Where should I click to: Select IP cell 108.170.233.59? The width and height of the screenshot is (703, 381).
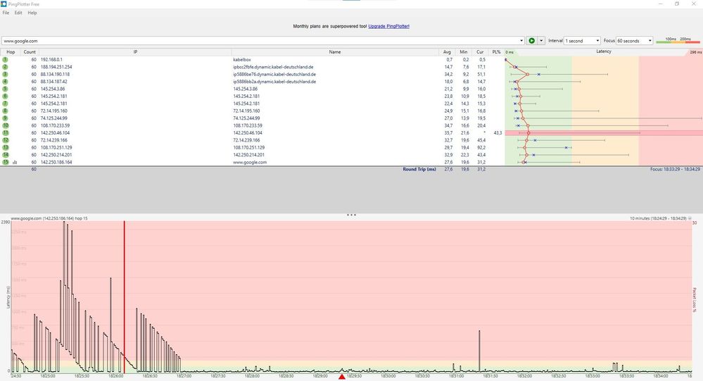55,125
